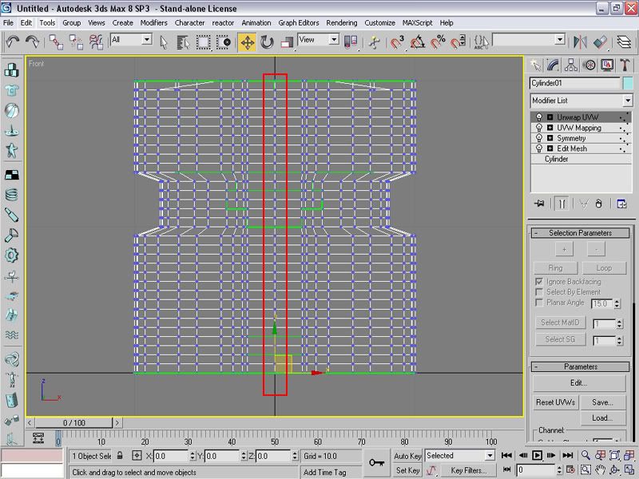
Task: Select the Move tool in main toolbar
Action: [x=248, y=42]
